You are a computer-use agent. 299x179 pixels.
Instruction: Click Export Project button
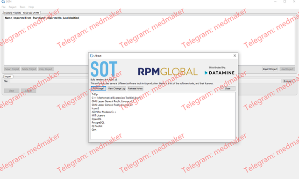click(x=12, y=69)
